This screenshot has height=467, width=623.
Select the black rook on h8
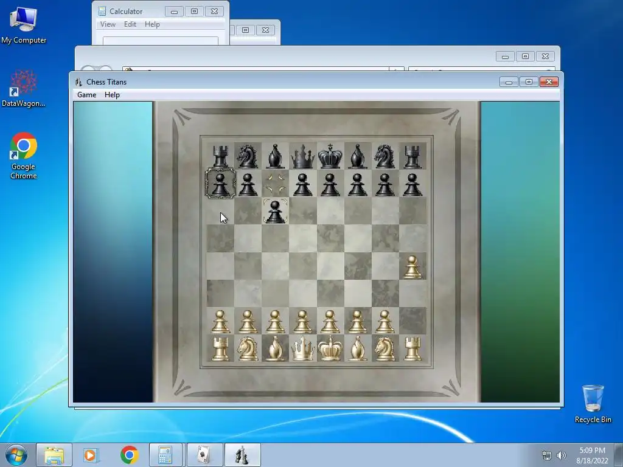pyautogui.click(x=412, y=156)
